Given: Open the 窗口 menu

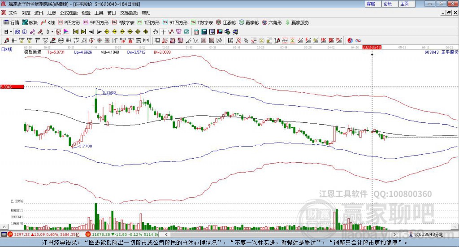Looking at the screenshot, I should pyautogui.click(x=112, y=13).
